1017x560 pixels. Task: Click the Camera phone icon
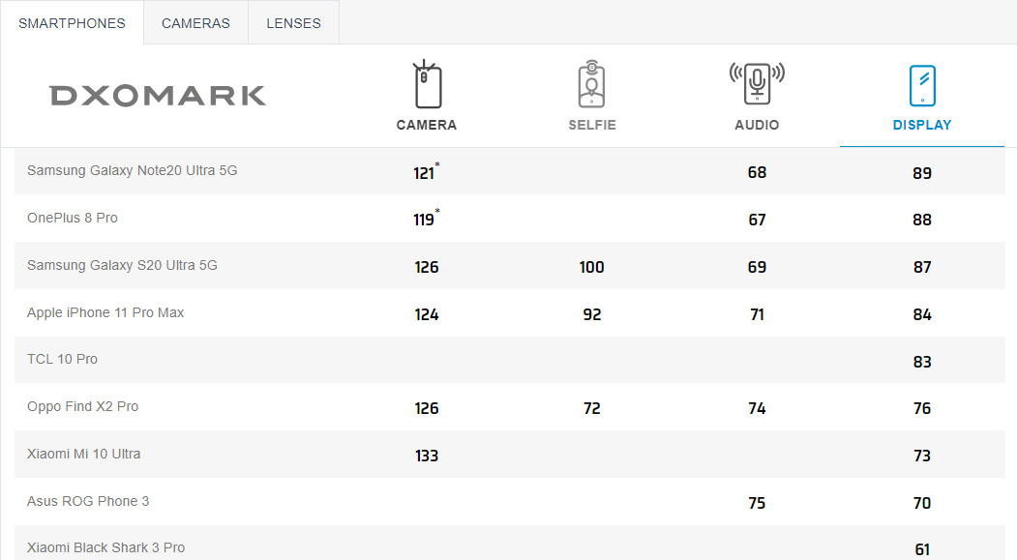click(427, 84)
